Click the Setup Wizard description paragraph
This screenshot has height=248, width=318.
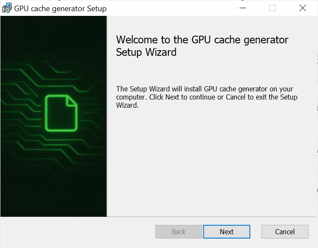pyautogui.click(x=207, y=97)
